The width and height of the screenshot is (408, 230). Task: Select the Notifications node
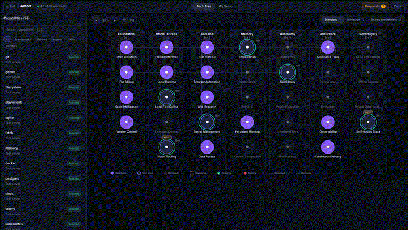coord(287,147)
